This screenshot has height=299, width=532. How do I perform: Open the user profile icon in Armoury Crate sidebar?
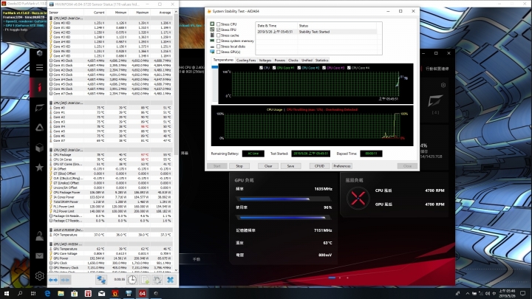pos(39,236)
